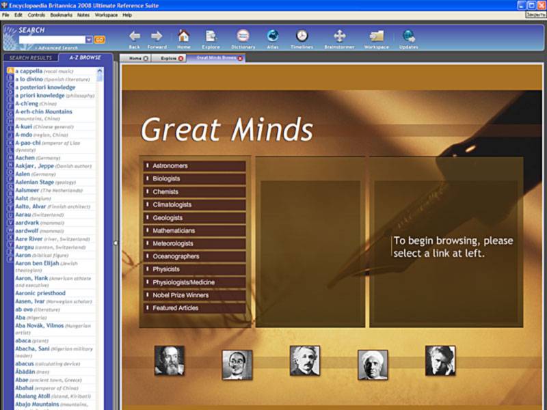This screenshot has width=547, height=410.
Task: Switch to the Explore content tab
Action: point(168,59)
